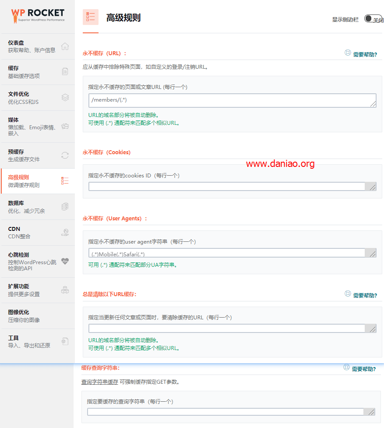Click the never-cache cookies ID textarea
The height and width of the screenshot is (428, 384).
coord(233,187)
